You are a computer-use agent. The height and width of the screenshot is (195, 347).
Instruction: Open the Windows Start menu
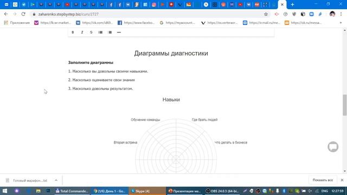tap(5, 191)
